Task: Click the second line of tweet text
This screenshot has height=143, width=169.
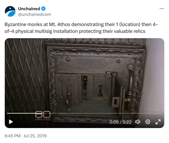Action: point(75,31)
